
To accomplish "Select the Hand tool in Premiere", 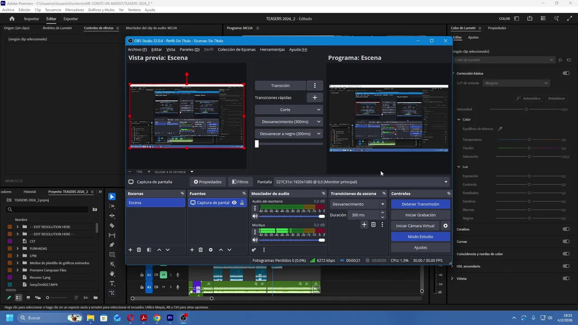I will point(112,274).
